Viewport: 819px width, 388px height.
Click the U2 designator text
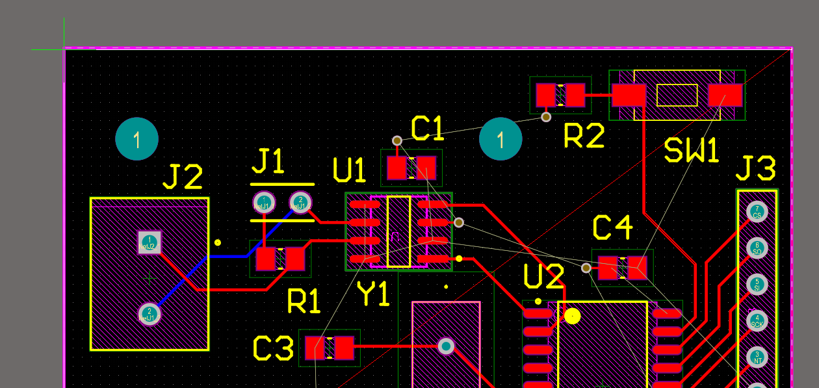click(544, 278)
